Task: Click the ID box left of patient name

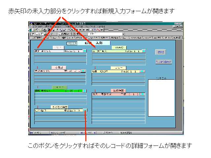Action: pos(72,43)
